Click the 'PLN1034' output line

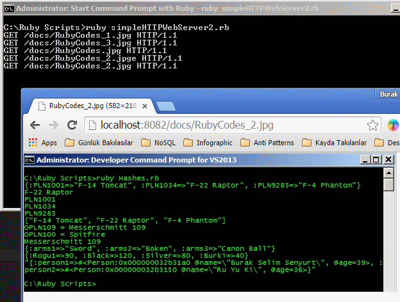click(x=40, y=206)
